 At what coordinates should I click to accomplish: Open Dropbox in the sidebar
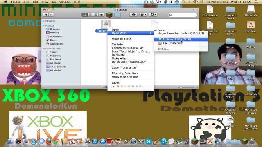tap(53, 29)
